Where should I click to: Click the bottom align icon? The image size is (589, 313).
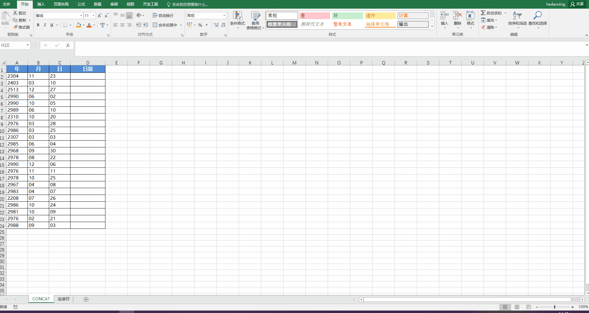129,15
